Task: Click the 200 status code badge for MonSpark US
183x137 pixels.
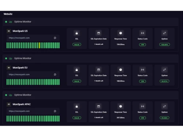Action: pyautogui.click(x=142, y=45)
